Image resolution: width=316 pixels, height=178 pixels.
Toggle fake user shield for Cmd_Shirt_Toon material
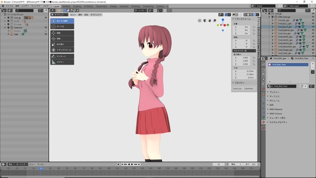[x=298, y=86]
